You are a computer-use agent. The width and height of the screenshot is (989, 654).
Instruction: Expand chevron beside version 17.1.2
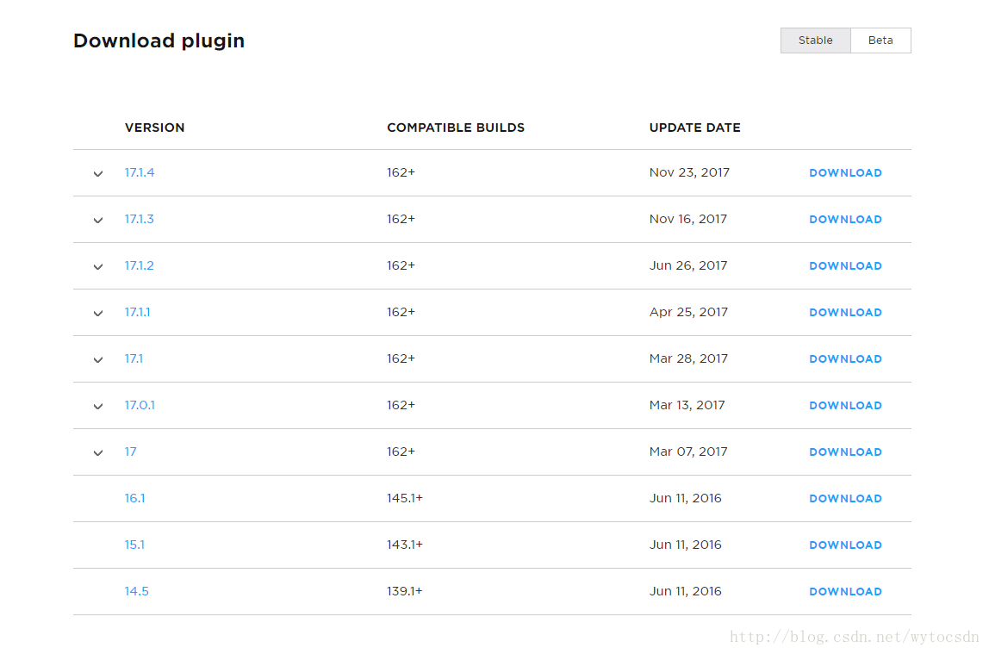(x=97, y=267)
